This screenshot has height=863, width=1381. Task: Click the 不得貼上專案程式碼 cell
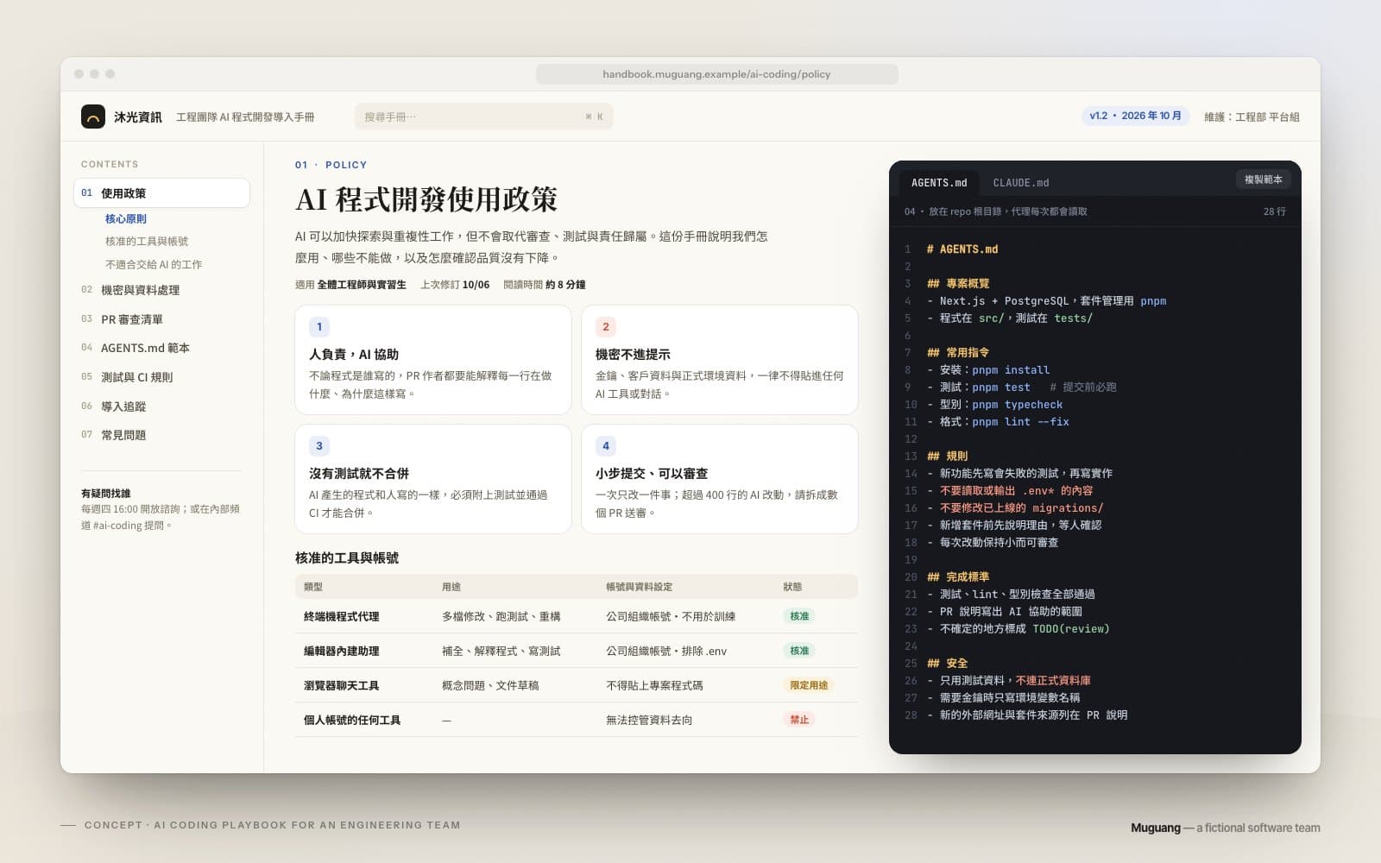point(654,686)
